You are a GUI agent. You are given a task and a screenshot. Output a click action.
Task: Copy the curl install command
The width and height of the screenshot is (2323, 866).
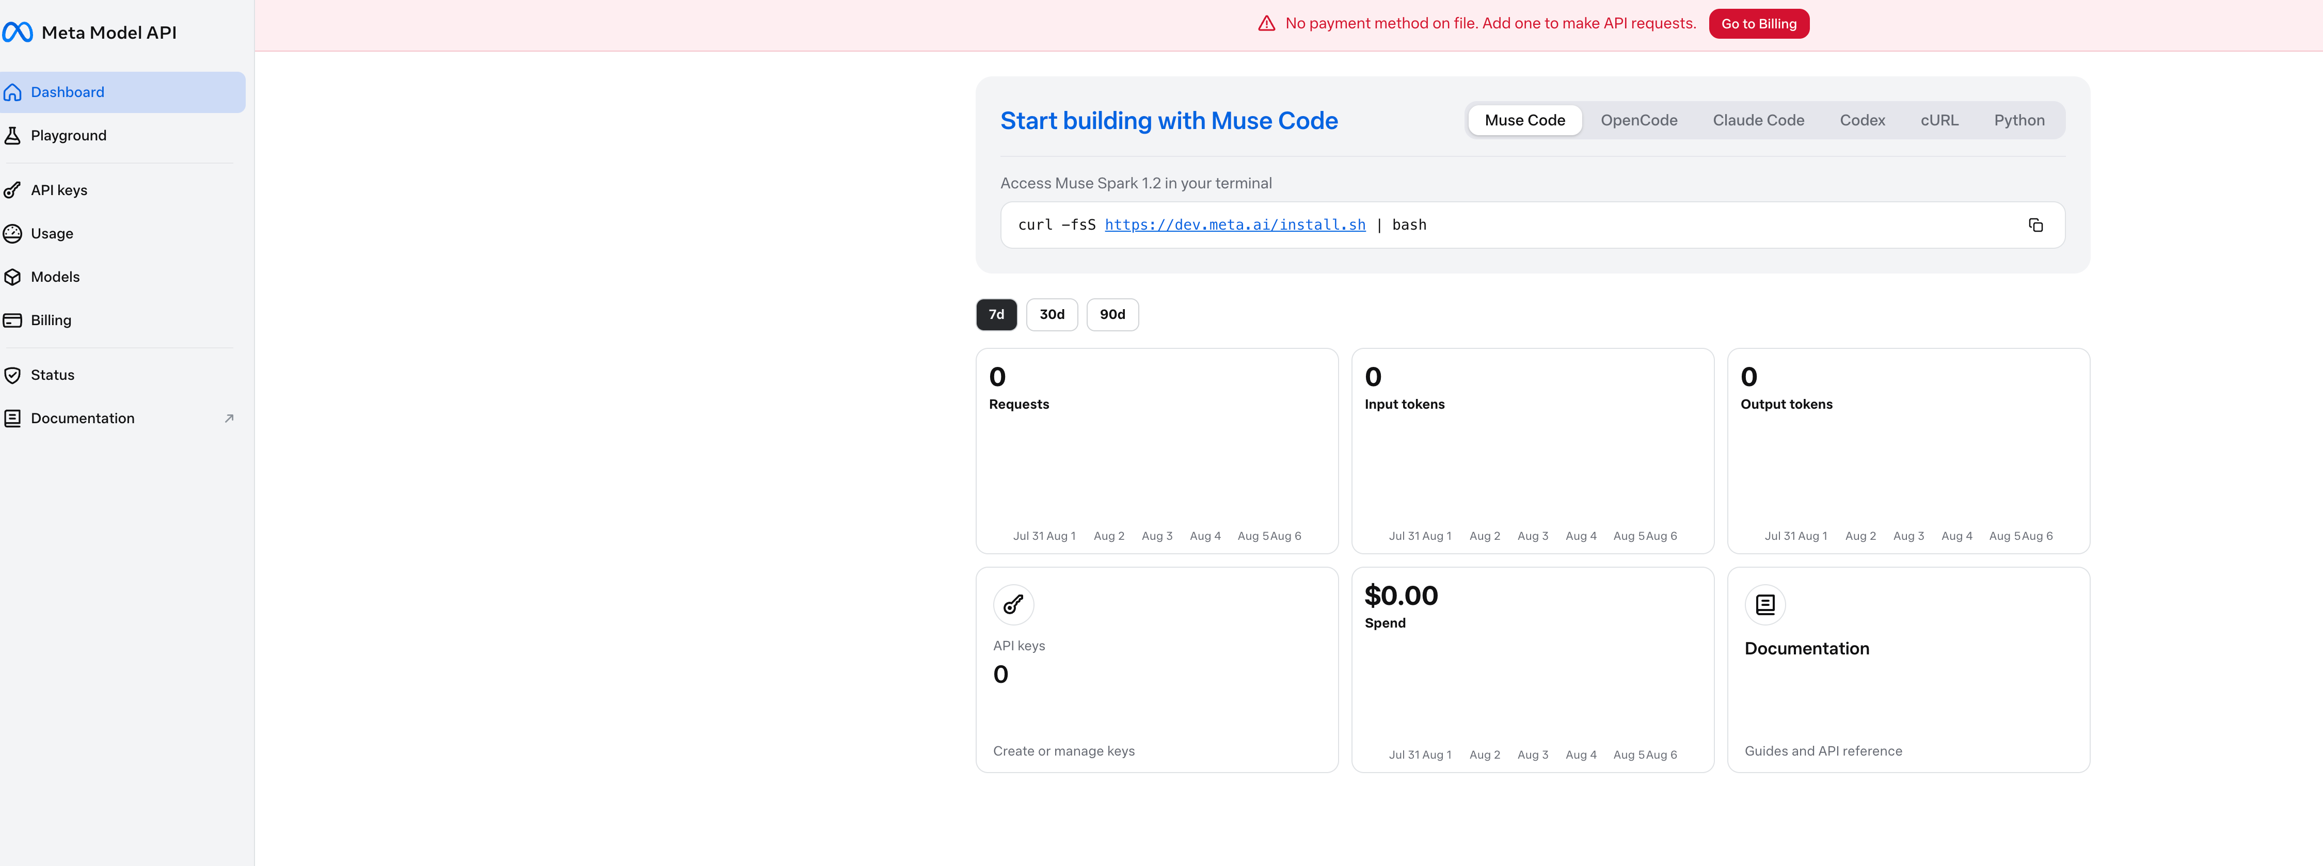(2035, 226)
